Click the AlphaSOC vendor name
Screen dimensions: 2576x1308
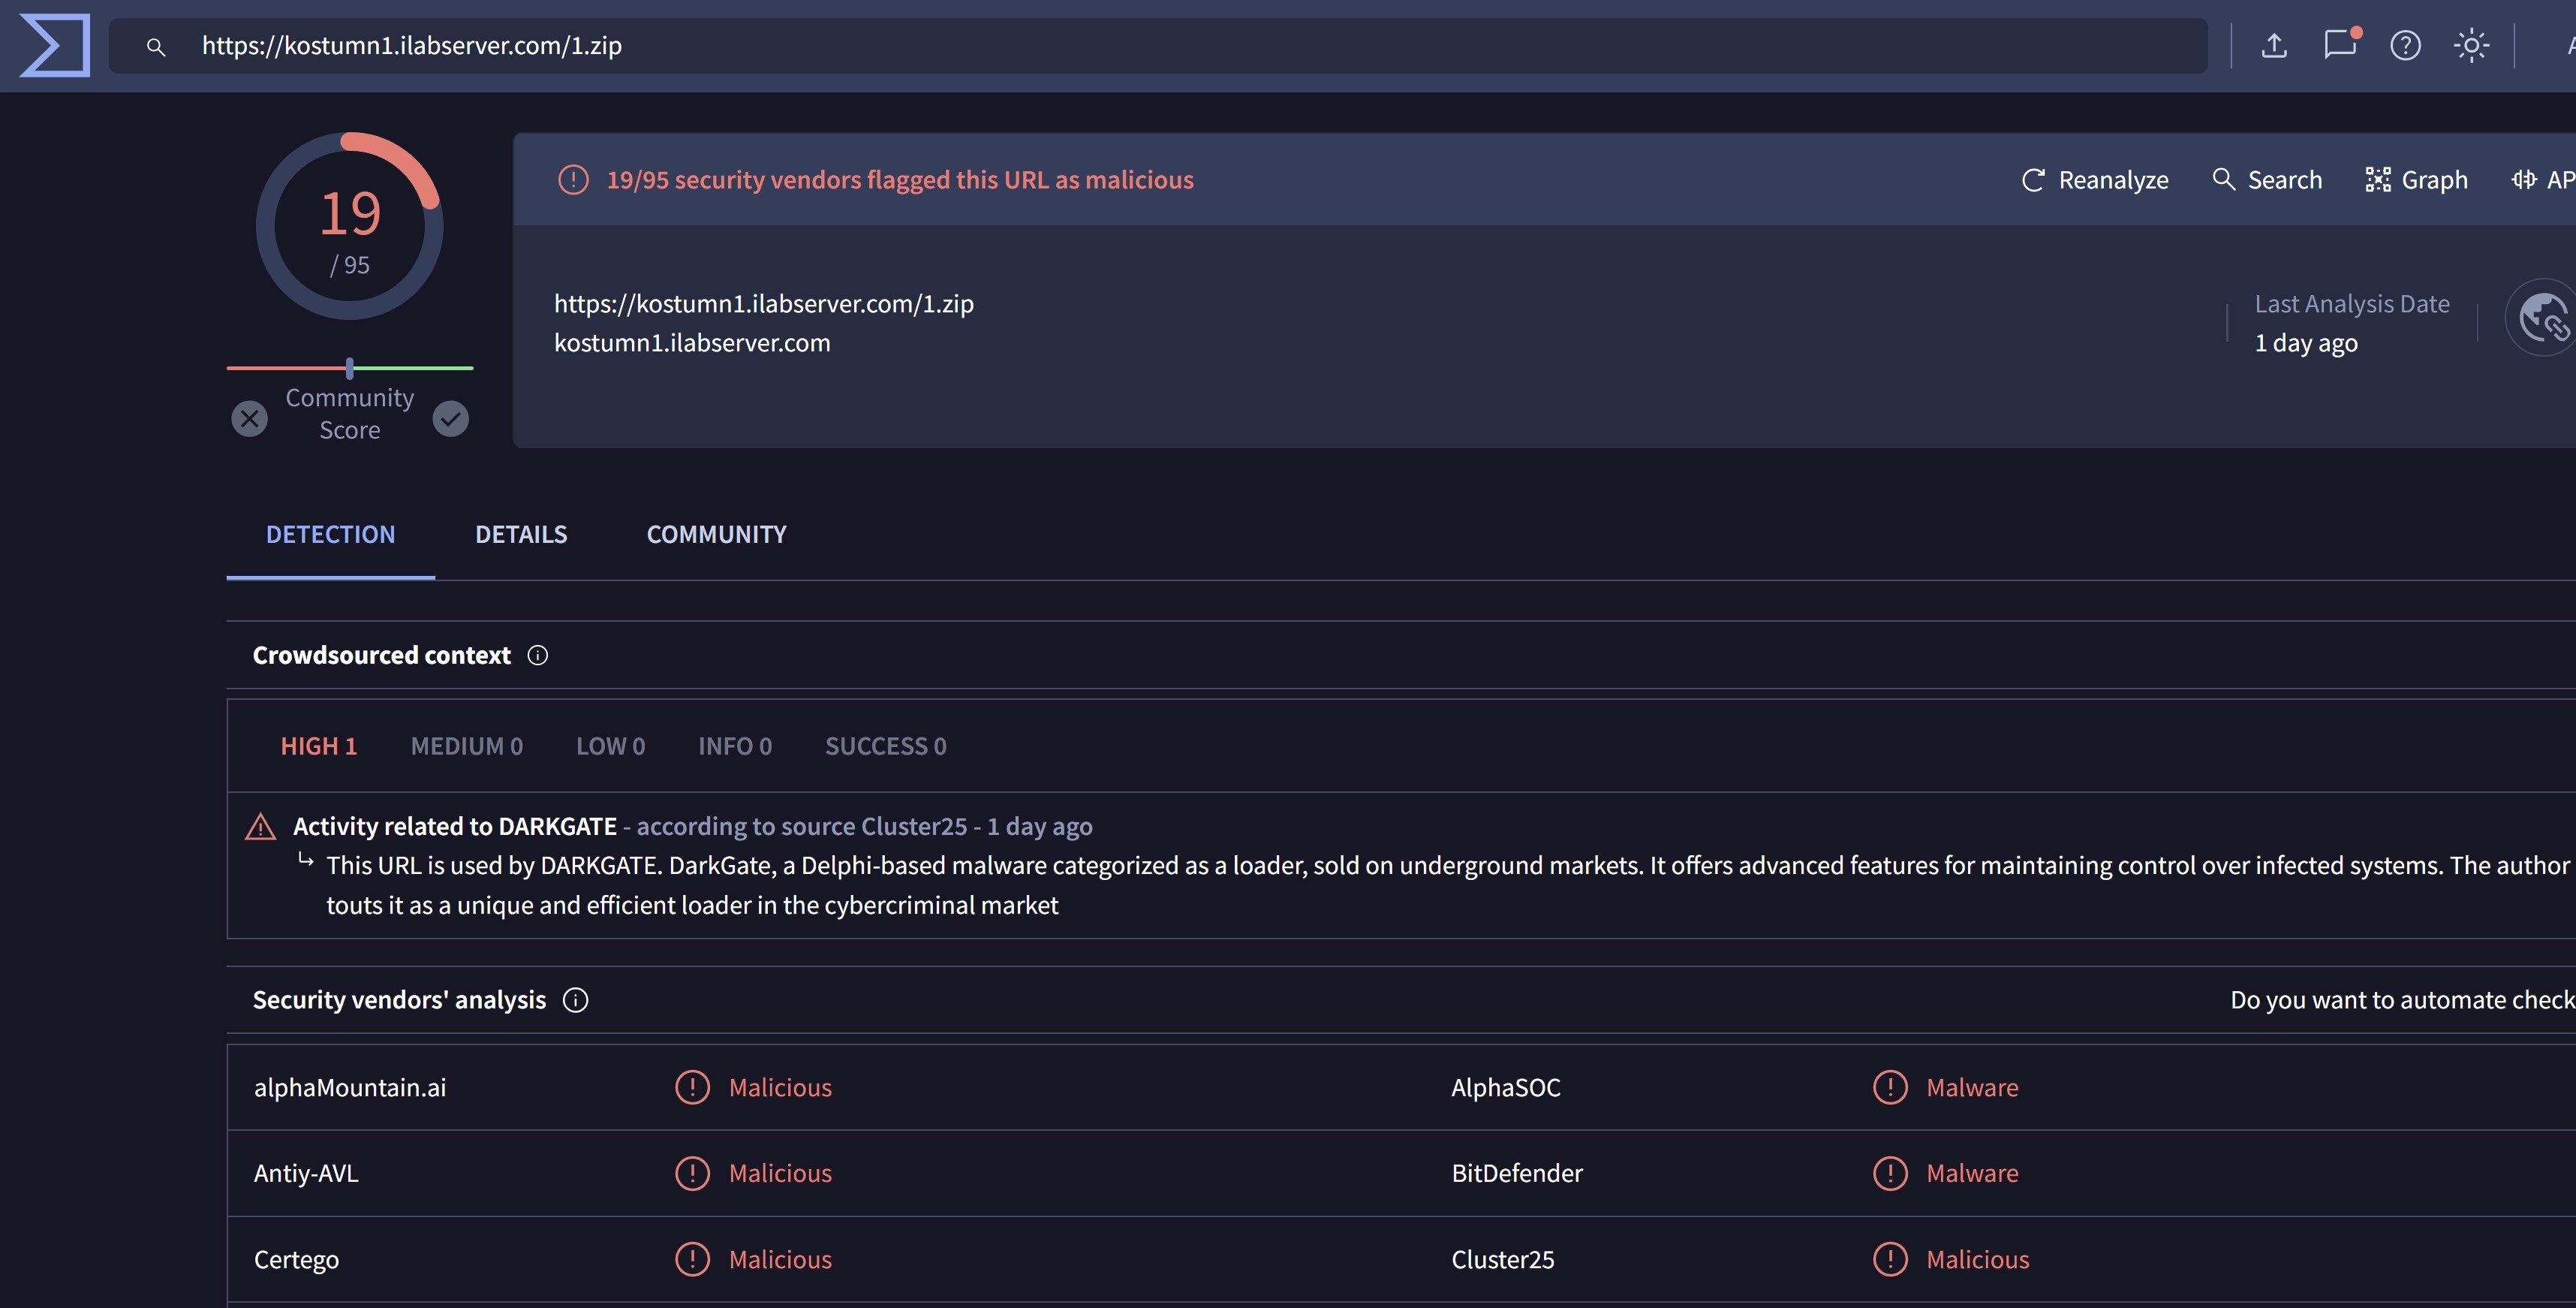(1506, 1087)
